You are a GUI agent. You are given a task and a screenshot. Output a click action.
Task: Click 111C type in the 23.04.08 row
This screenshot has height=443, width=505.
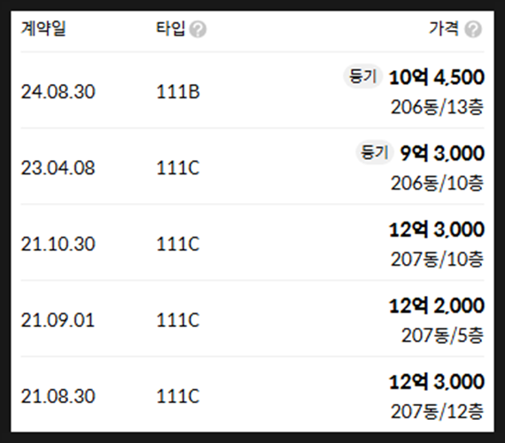tap(178, 167)
